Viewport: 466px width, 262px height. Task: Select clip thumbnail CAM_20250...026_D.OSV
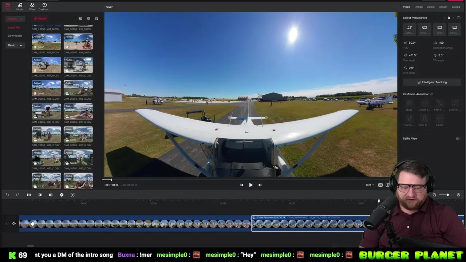click(x=78, y=88)
